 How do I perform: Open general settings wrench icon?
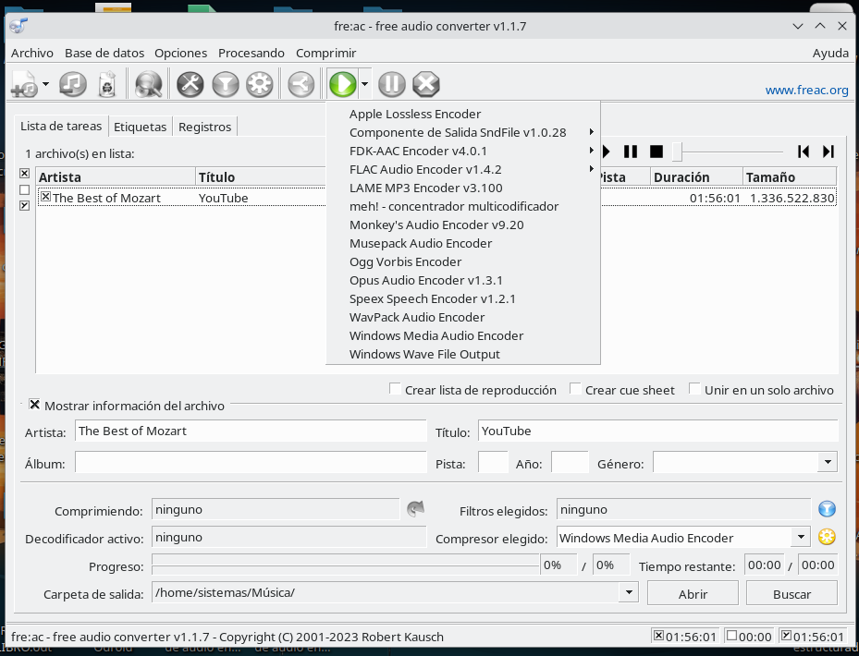pyautogui.click(x=190, y=84)
